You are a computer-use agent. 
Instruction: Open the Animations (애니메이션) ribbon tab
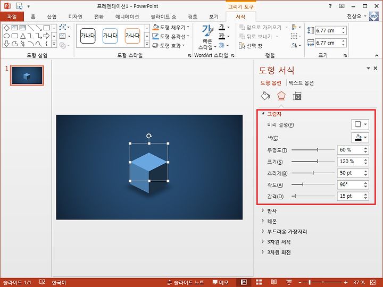pyautogui.click(x=127, y=16)
